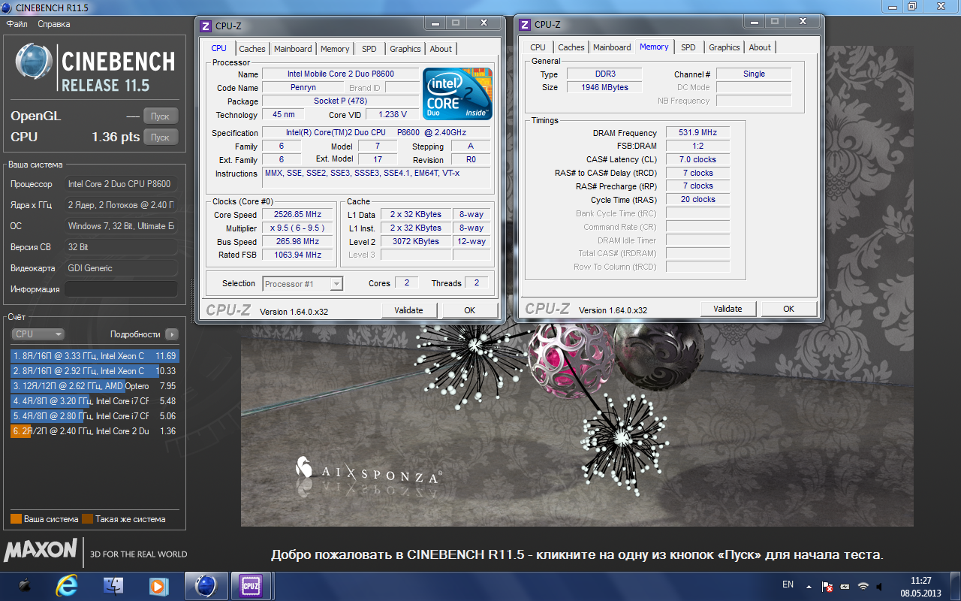Switch to CPU tab in right CPU-Z
Image resolution: width=961 pixels, height=601 pixels.
[538, 47]
